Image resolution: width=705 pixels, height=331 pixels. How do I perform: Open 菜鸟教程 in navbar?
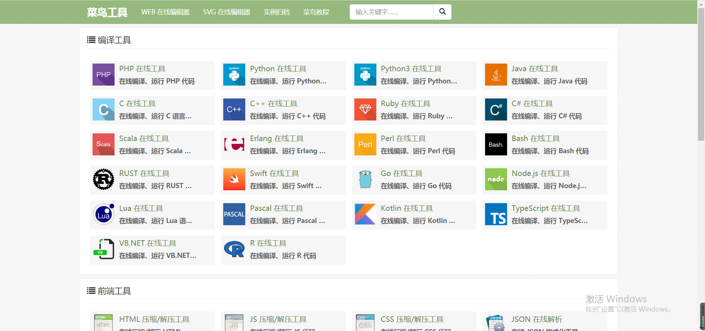tap(316, 12)
